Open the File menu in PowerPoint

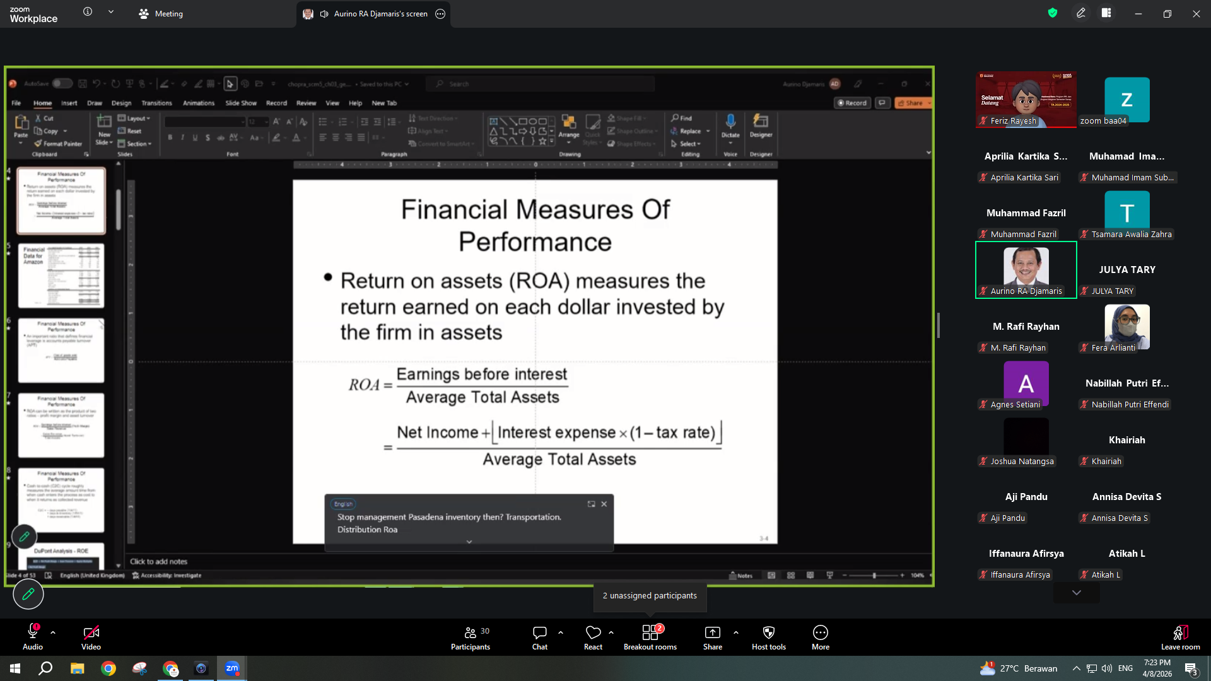[16, 103]
